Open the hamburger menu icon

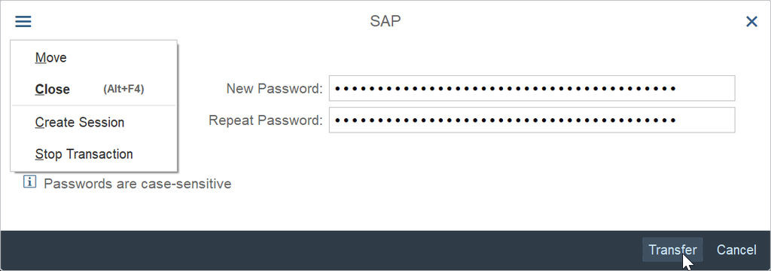[x=23, y=22]
